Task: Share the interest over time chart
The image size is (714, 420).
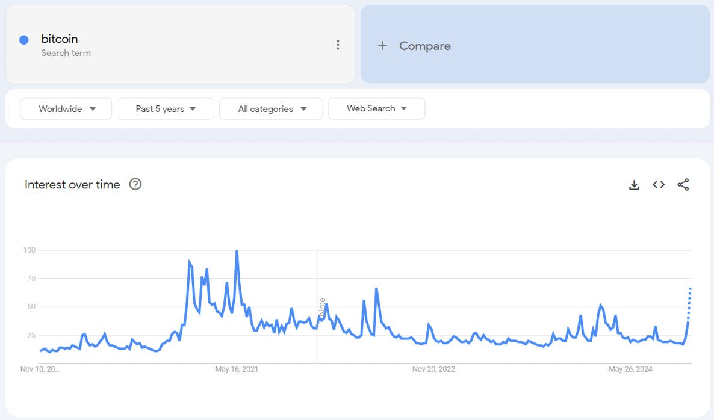Action: point(683,185)
